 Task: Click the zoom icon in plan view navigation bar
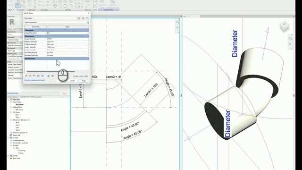click(x=177, y=28)
